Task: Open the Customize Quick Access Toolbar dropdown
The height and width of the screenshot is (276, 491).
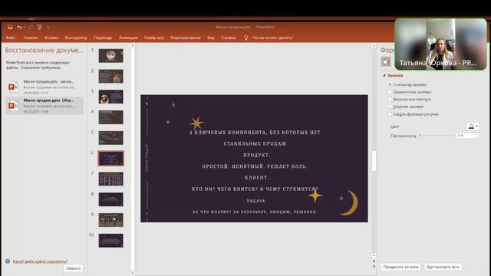Action: click(48, 28)
